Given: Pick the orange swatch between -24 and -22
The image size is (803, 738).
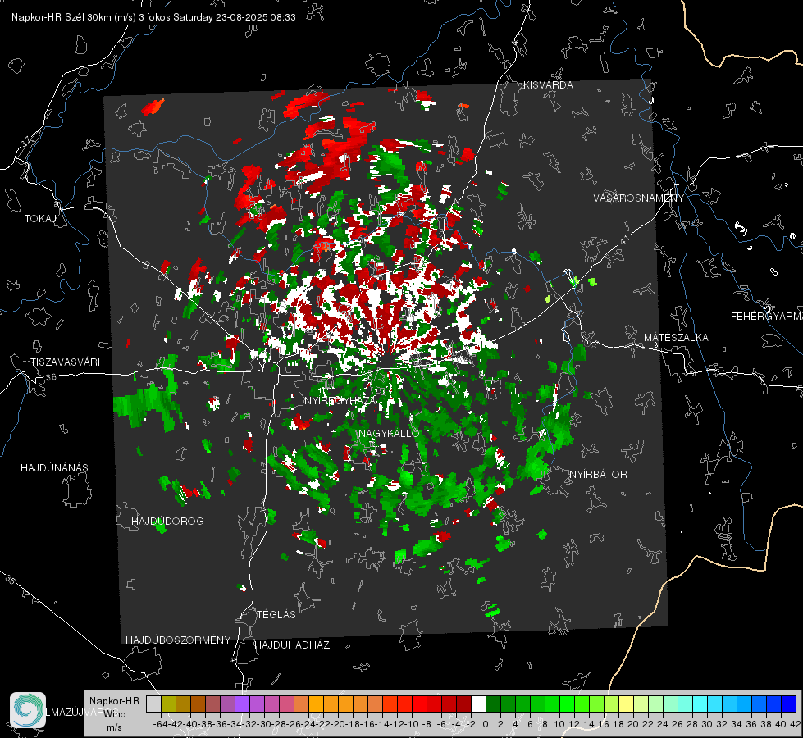Looking at the screenshot, I should click(x=316, y=704).
